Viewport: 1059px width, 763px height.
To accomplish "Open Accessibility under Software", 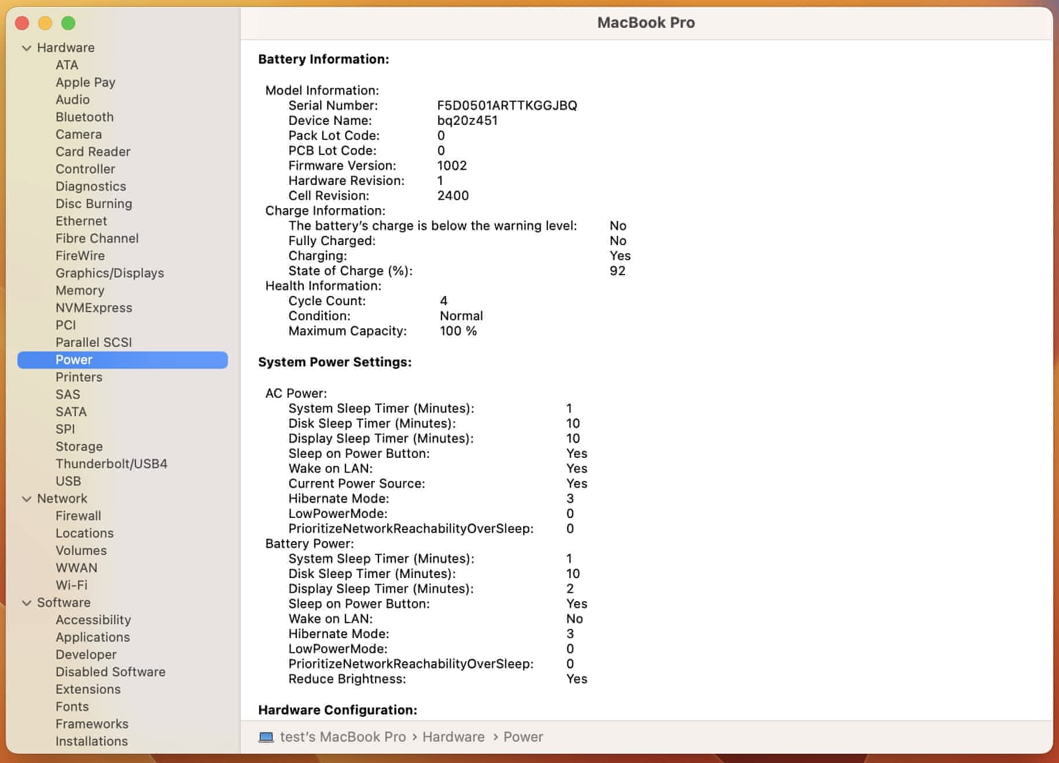I will click(x=93, y=620).
